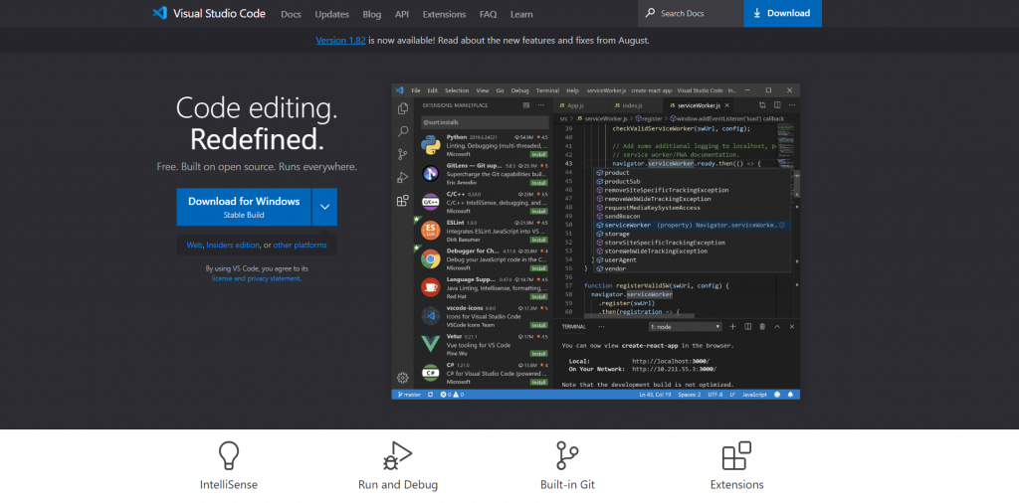Viewport: 1019px width, 503px height.
Task: Install the Python extension
Action: (538, 154)
